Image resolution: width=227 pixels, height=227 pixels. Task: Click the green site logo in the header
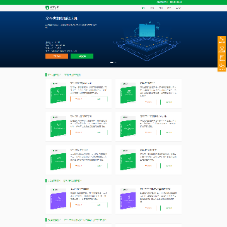[52, 8]
